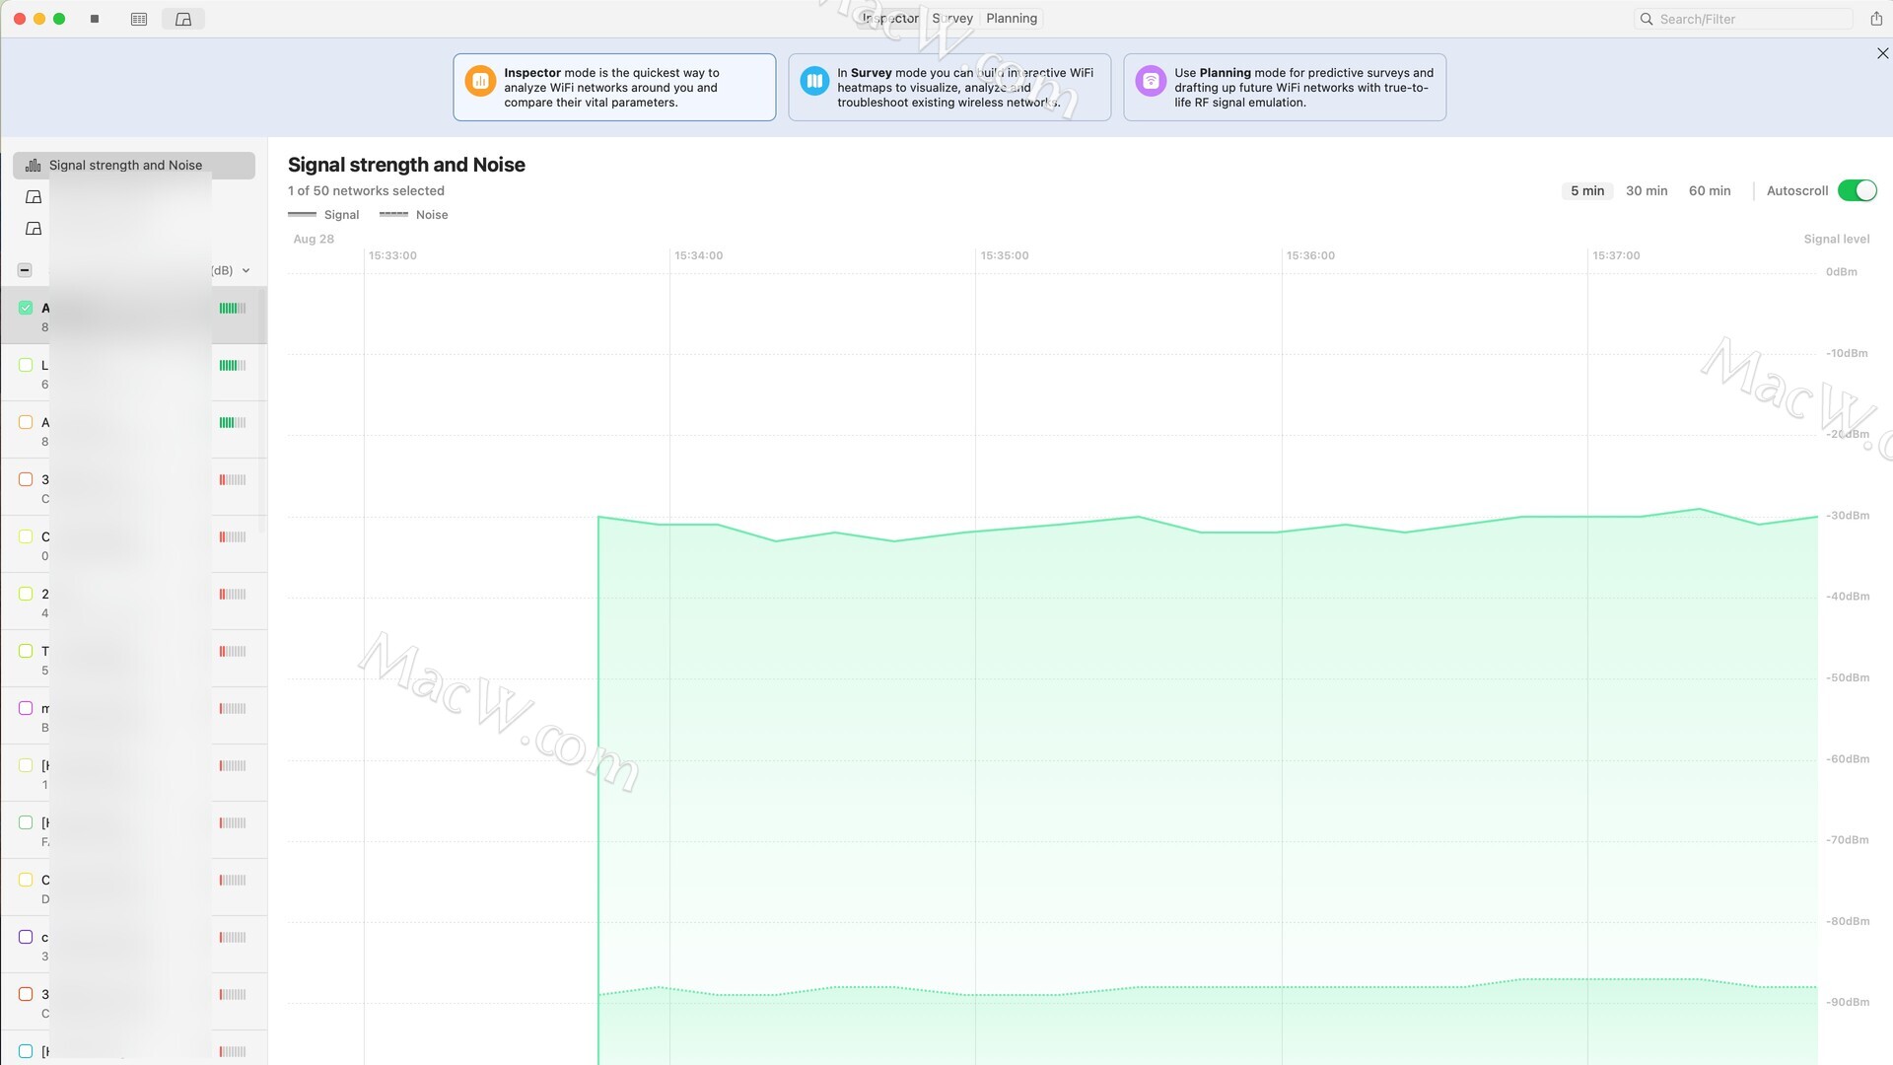Screen dimensions: 1893x1065
Task: Switch to the Planning tab
Action: coord(1012,19)
